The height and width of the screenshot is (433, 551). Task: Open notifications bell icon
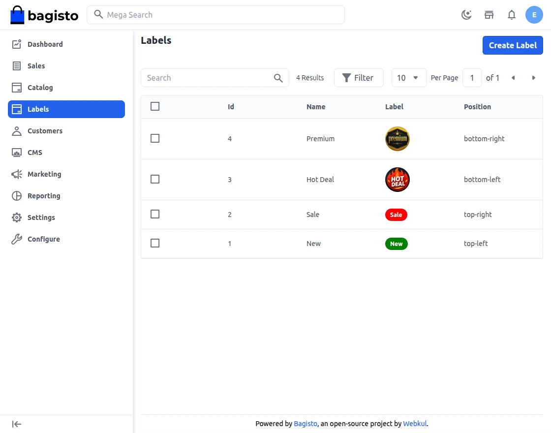point(512,15)
